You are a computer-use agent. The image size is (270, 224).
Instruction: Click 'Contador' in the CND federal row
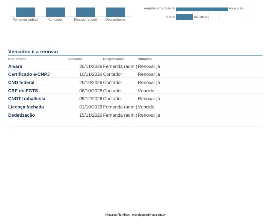pyautogui.click(x=112, y=83)
